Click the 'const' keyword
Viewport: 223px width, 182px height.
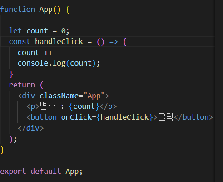(20, 42)
